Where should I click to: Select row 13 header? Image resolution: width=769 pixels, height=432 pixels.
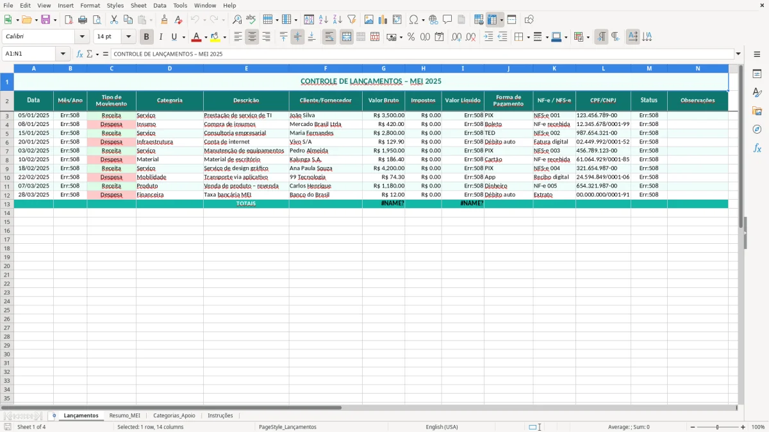click(x=6, y=204)
